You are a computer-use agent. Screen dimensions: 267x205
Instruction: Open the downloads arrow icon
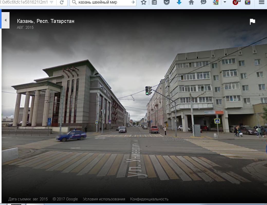pyautogui.click(x=179, y=2)
